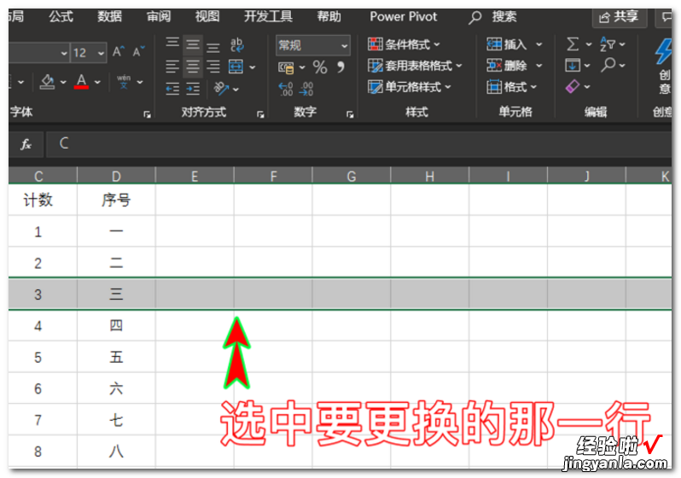Open the 开发工具 tab

coord(268,16)
